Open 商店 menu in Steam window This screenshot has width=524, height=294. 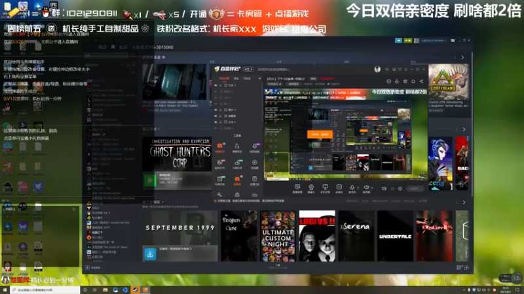[103, 47]
